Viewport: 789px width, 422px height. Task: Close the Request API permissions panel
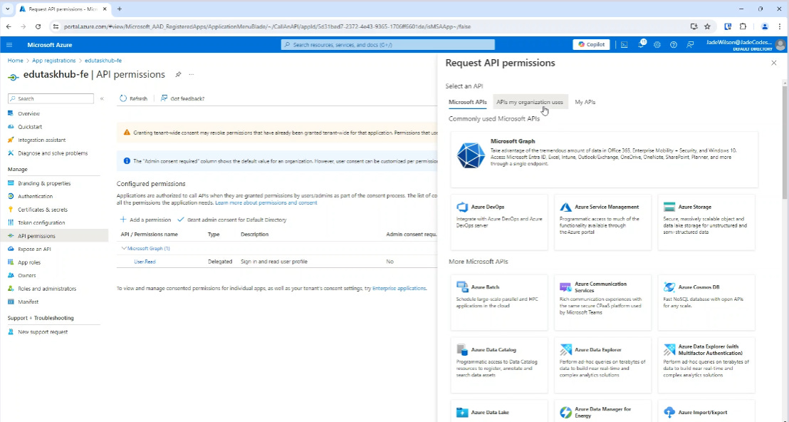(774, 63)
